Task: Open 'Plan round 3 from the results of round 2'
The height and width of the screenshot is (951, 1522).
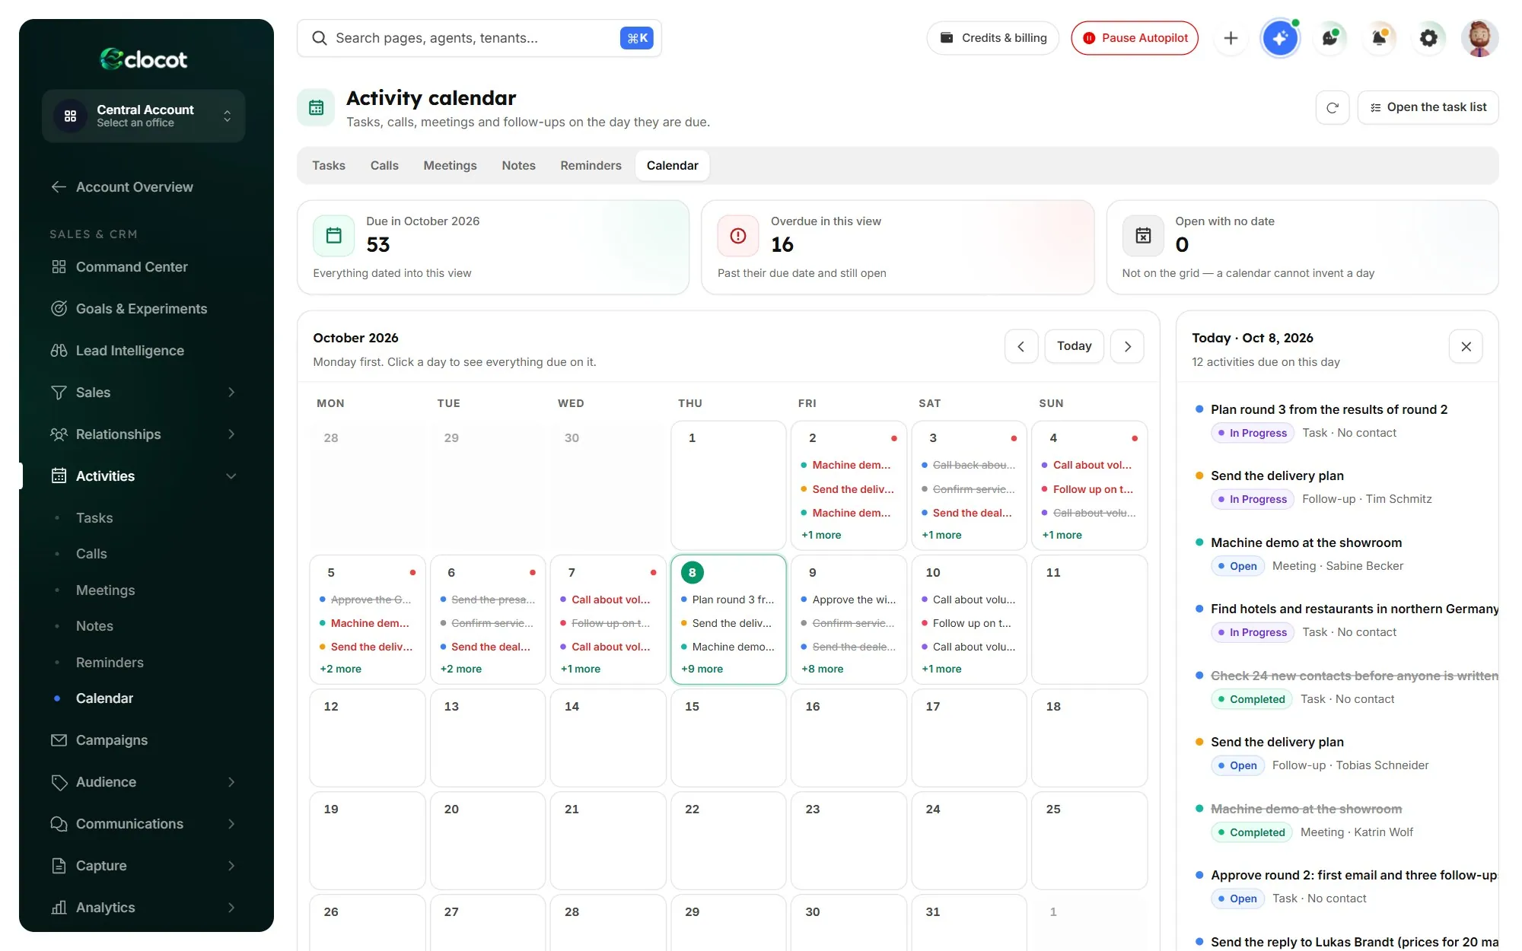Action: coord(1329,409)
